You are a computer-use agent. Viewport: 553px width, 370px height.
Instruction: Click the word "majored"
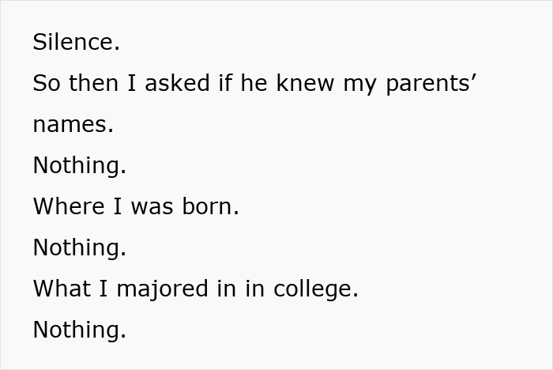tap(164, 289)
